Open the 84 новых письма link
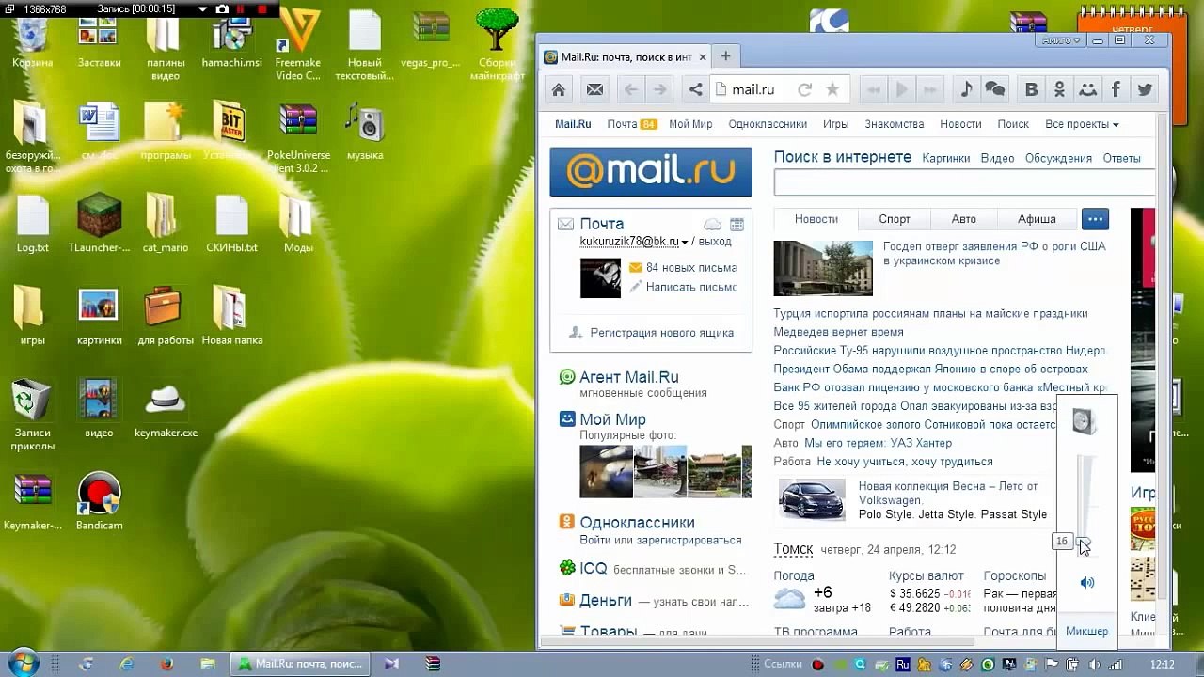The height and width of the screenshot is (677, 1204). (x=691, y=268)
